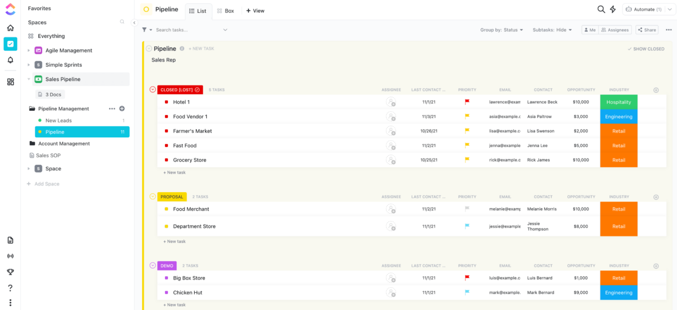Open search with the magnifying glass icon
This screenshot has width=677, height=310.
click(601, 9)
